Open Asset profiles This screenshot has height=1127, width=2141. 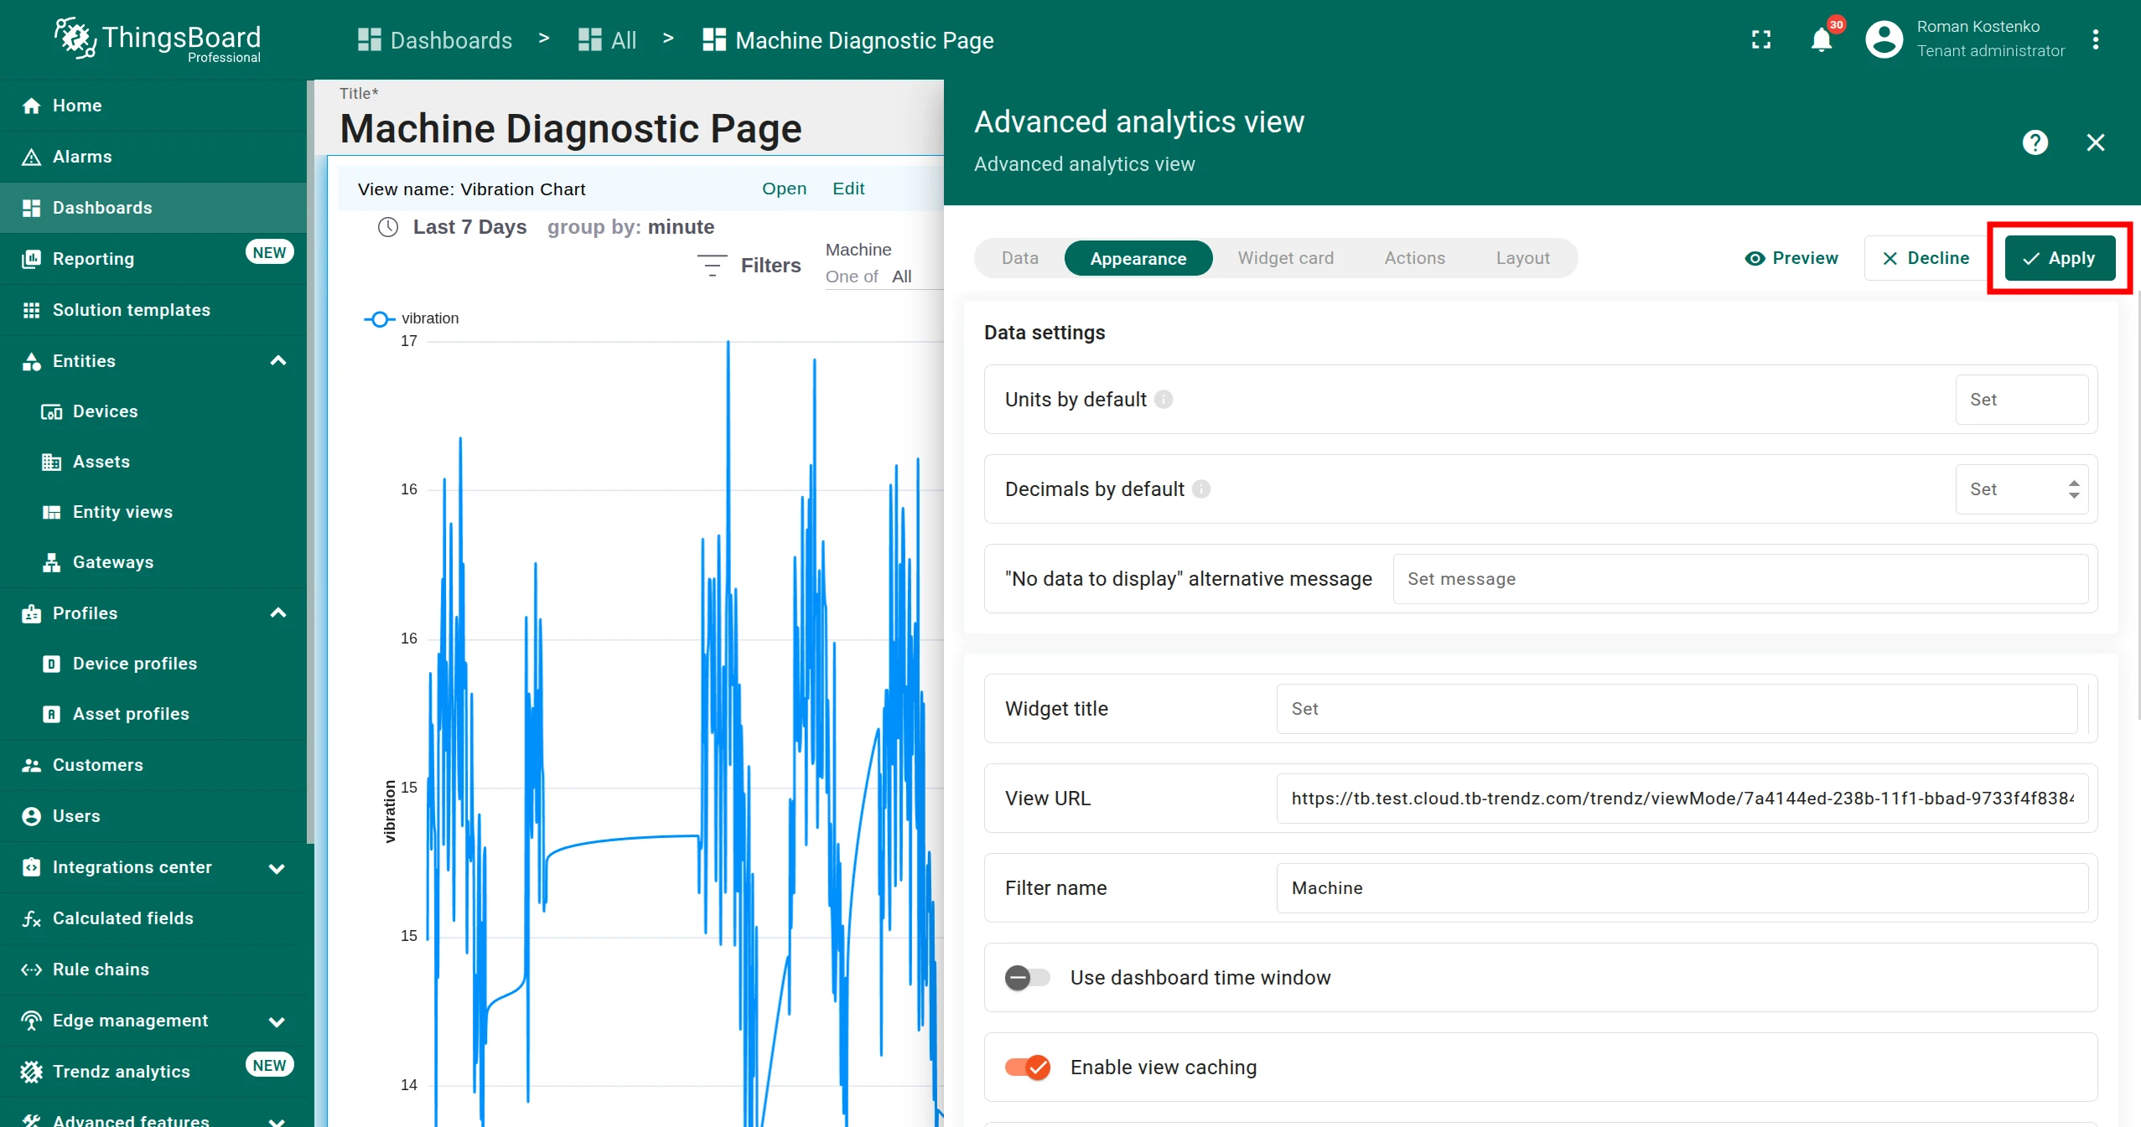[x=153, y=714]
